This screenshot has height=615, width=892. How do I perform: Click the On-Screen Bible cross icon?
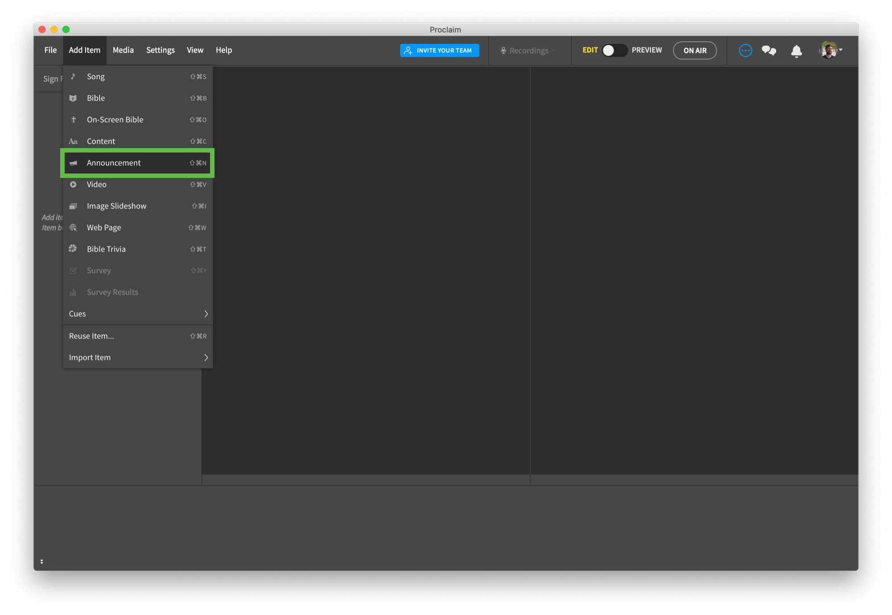[74, 120]
